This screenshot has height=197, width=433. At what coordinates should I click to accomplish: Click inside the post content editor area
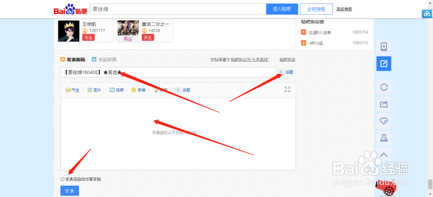coord(178,134)
